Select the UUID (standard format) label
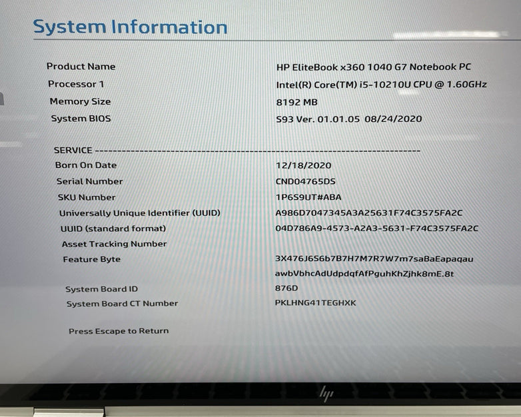The width and height of the screenshot is (521, 417). (x=113, y=228)
